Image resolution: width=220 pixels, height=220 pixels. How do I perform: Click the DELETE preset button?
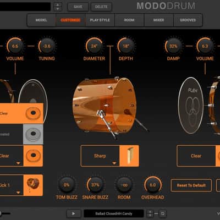tap(101, 7)
